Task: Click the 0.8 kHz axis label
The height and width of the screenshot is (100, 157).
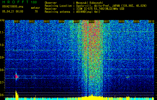Action: pos(2,70)
